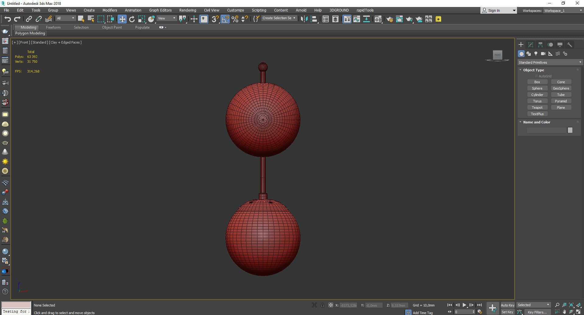The image size is (584, 315).
Task: Activate the Select Object tool
Action: coord(81,19)
